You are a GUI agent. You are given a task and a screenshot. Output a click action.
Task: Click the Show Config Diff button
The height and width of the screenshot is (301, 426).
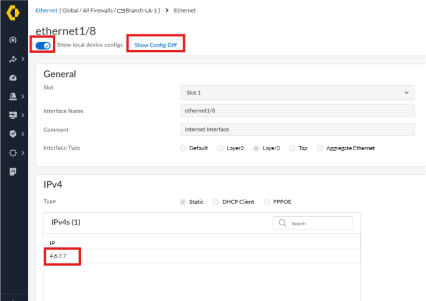click(156, 45)
